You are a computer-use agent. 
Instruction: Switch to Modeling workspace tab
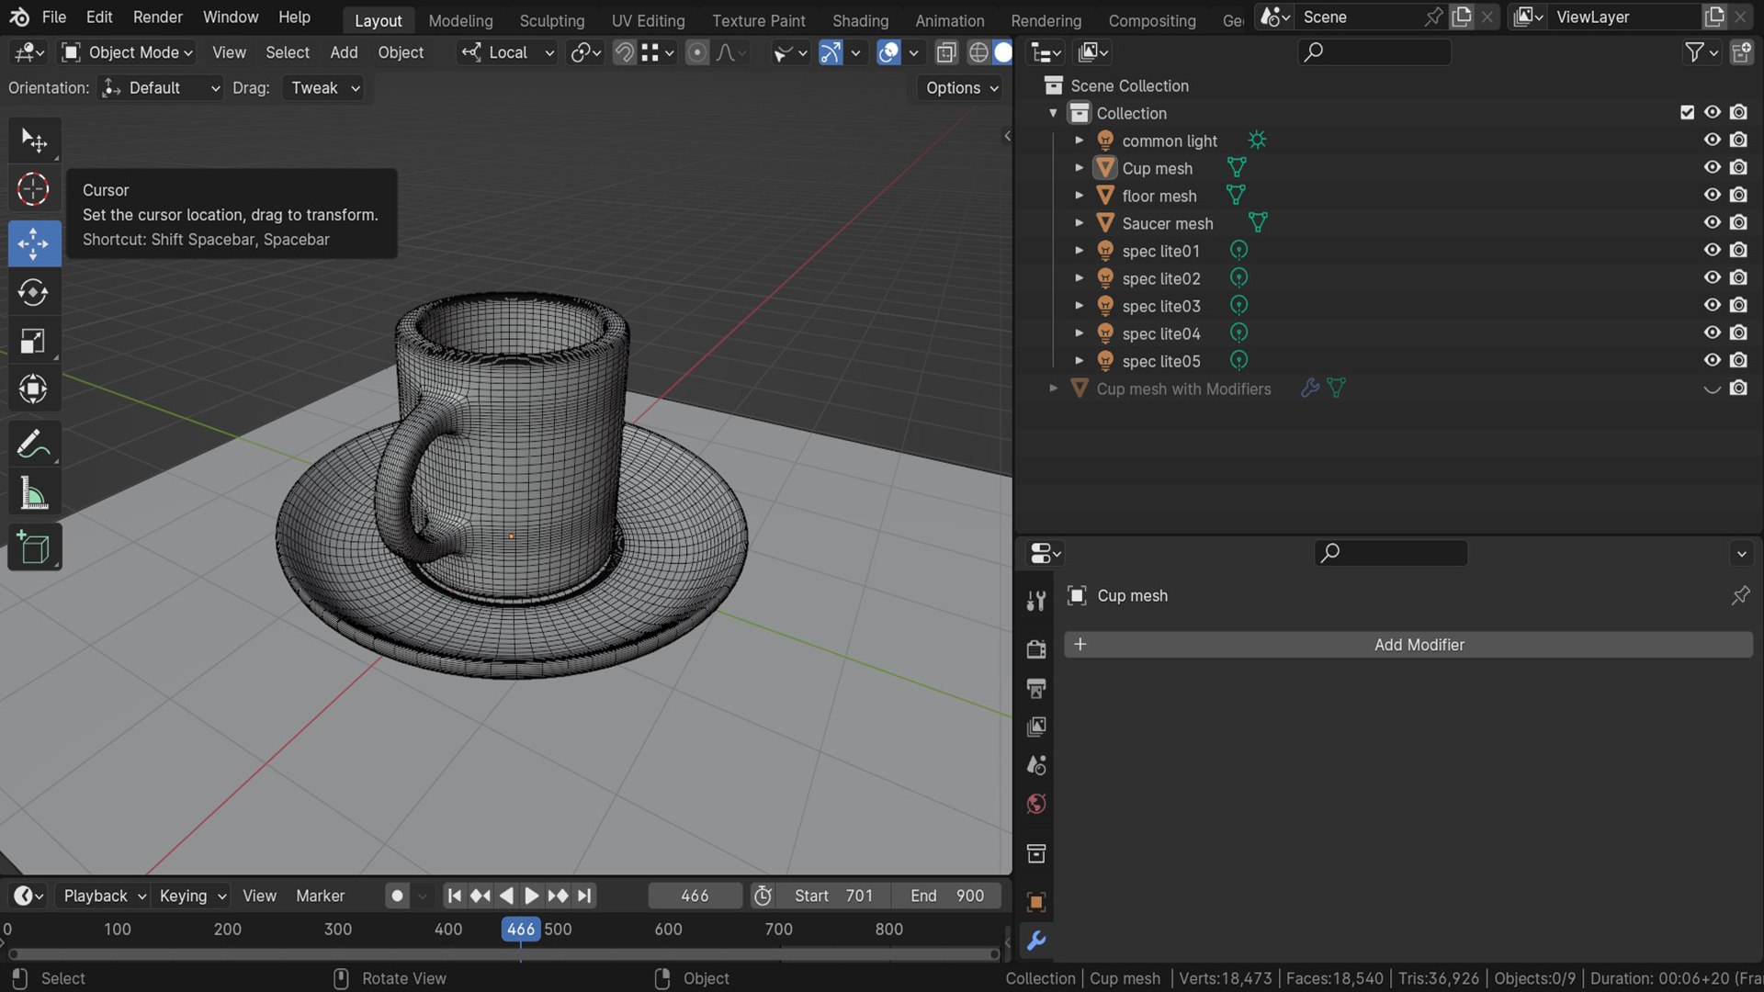(460, 20)
